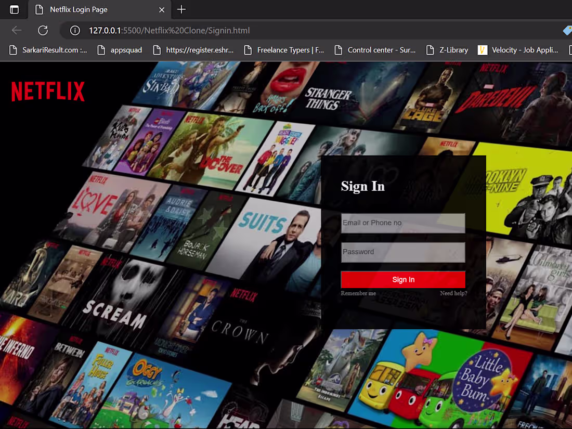Image resolution: width=572 pixels, height=429 pixels.
Task: Open the Need help? link
Action: (453, 293)
